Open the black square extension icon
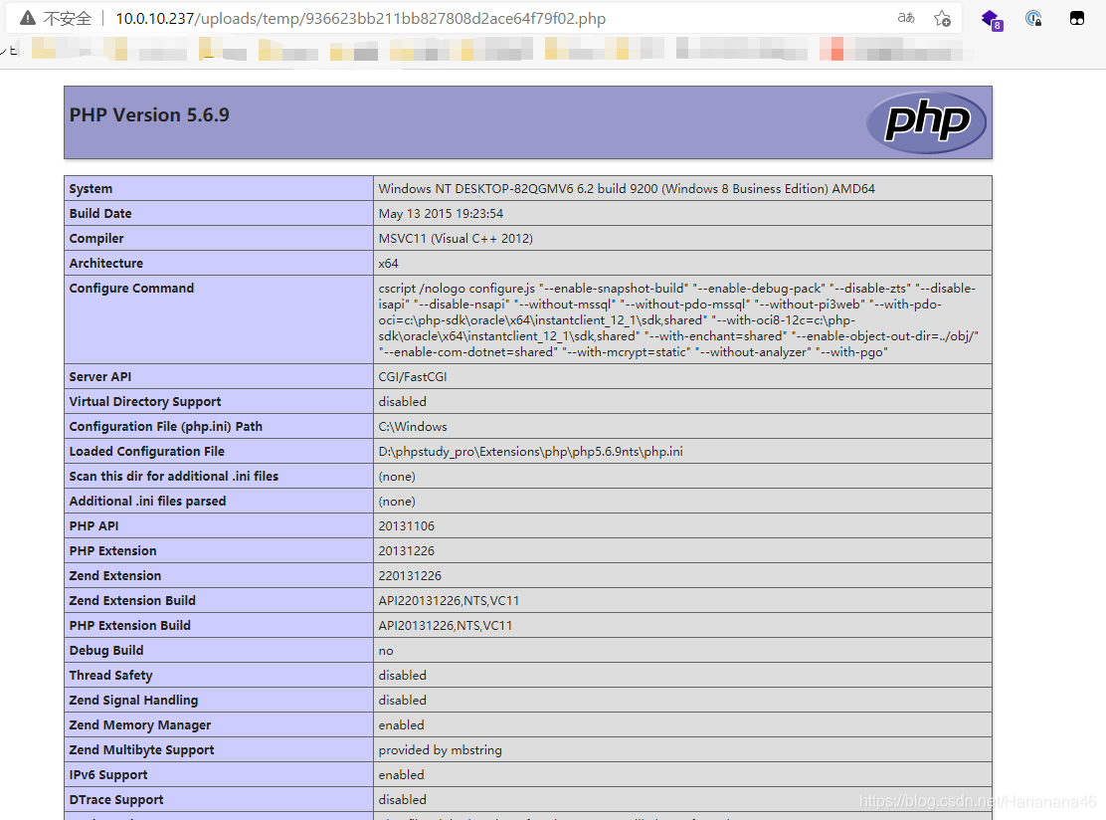Image resolution: width=1106 pixels, height=820 pixels. (1077, 18)
